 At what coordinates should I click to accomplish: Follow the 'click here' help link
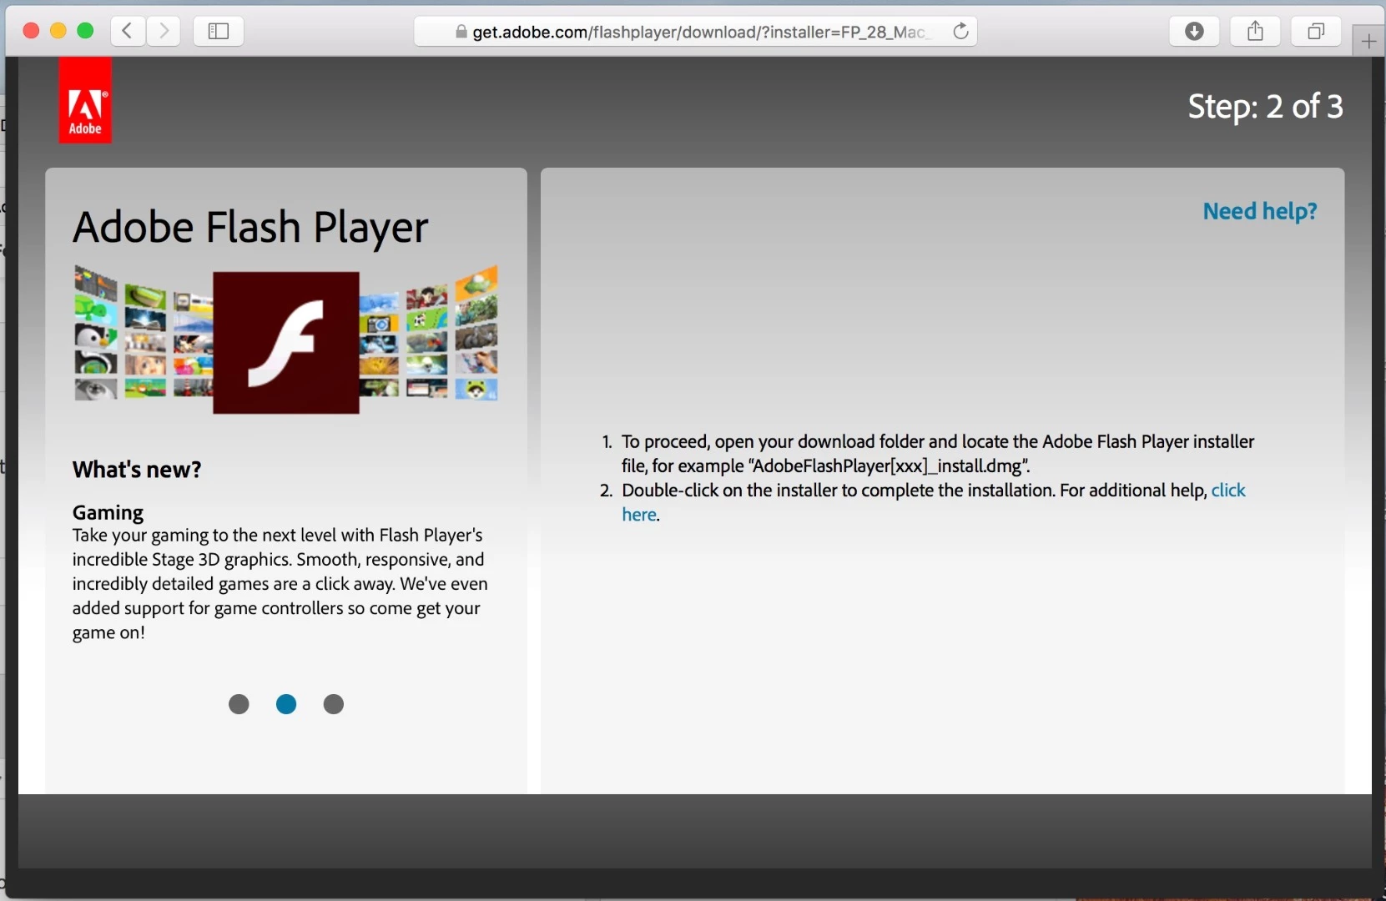coord(1228,491)
